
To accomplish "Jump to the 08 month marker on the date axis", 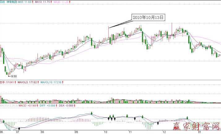I will coord(42,132).
